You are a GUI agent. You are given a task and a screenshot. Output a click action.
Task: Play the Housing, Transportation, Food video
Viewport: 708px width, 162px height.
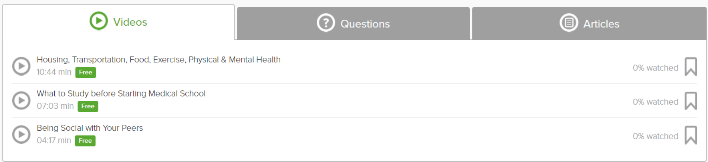[21, 66]
